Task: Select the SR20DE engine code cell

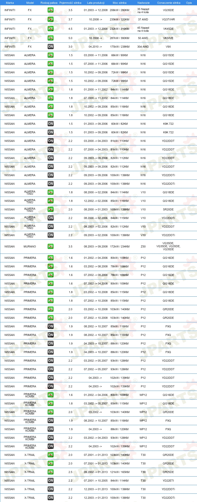Action: (168, 209)
